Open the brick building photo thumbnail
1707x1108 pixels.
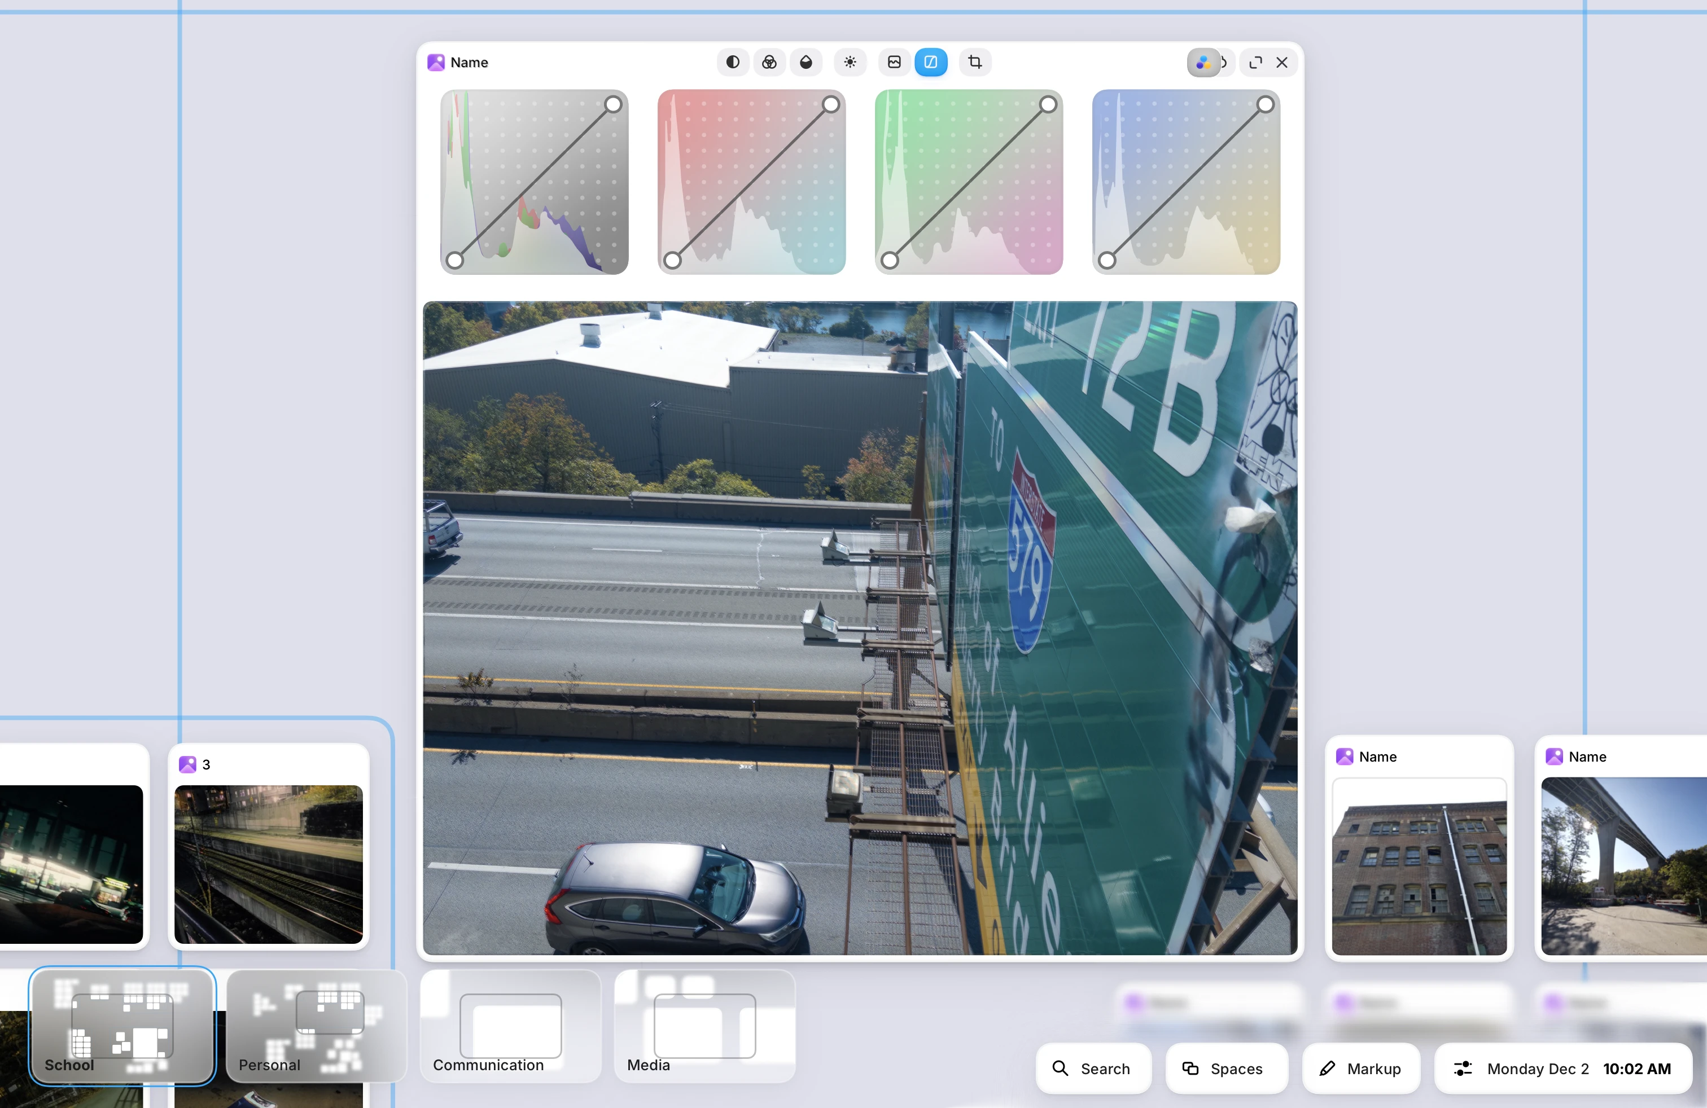[1418, 866]
